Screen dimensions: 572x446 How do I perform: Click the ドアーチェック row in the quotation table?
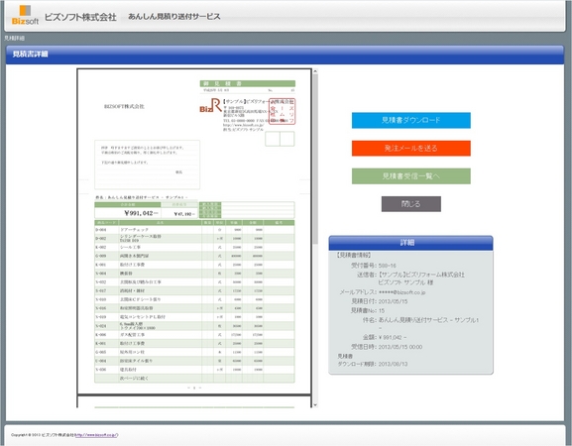tap(194, 230)
